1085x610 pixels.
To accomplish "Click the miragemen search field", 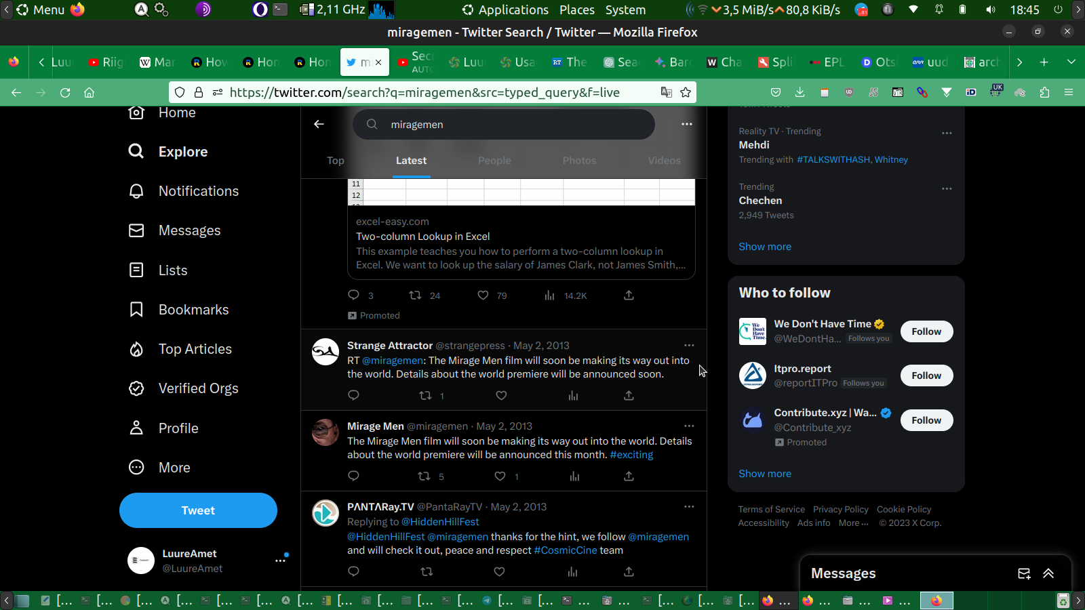I will (503, 125).
